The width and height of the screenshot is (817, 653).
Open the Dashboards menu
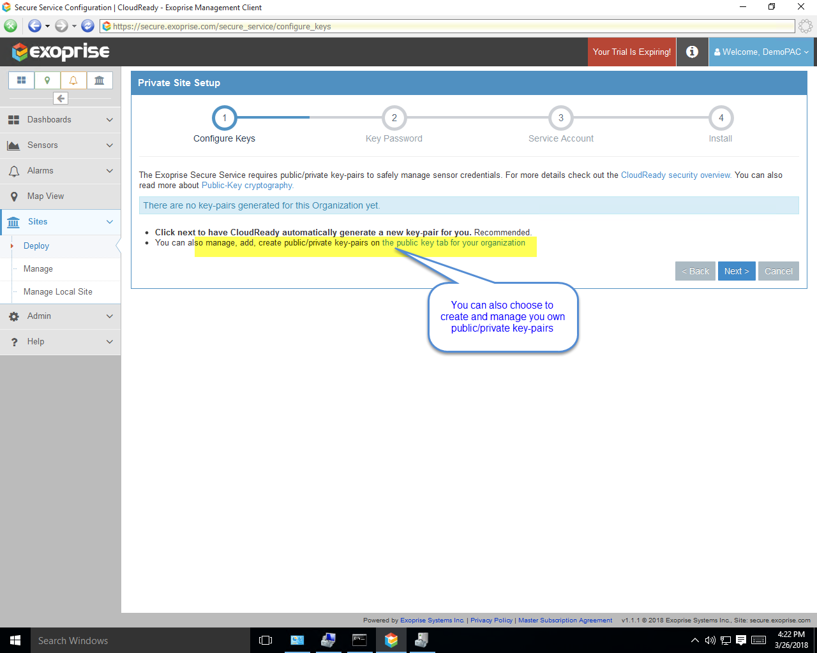(60, 120)
